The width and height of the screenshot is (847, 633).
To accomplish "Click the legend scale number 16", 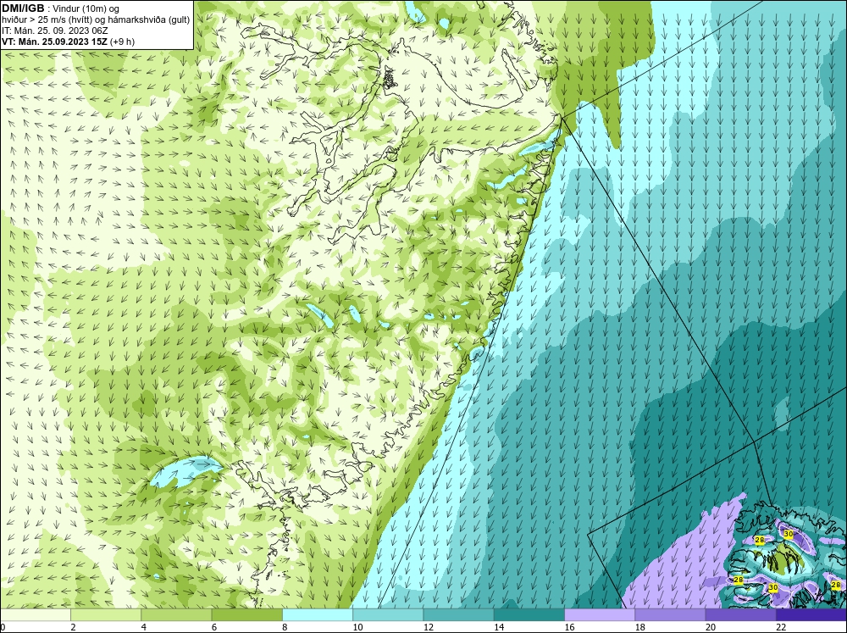I will click(569, 627).
